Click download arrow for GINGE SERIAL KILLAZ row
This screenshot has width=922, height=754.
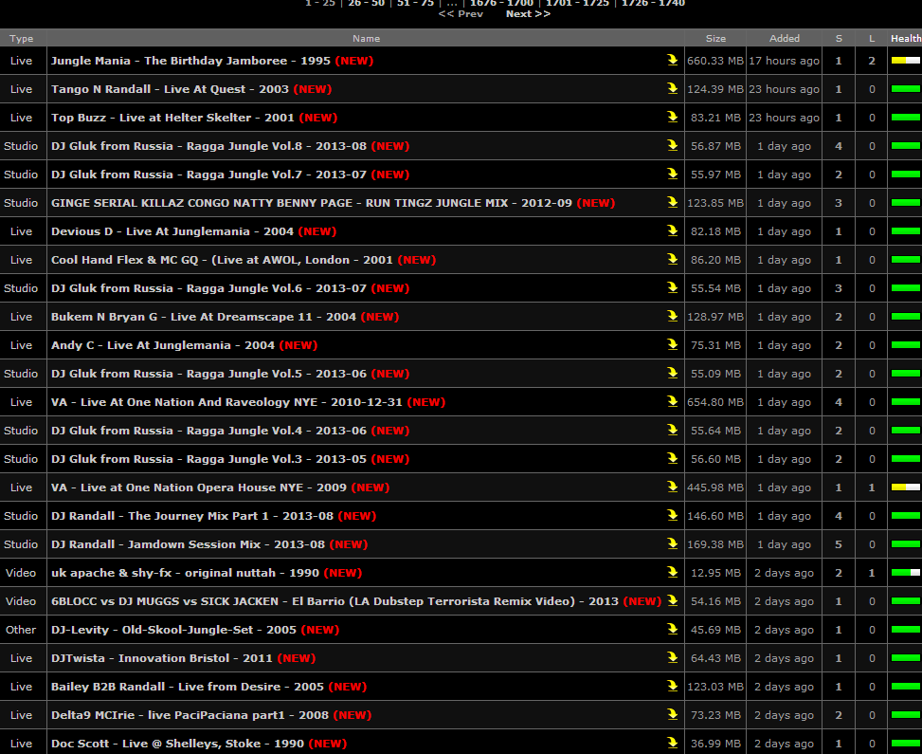click(x=672, y=202)
